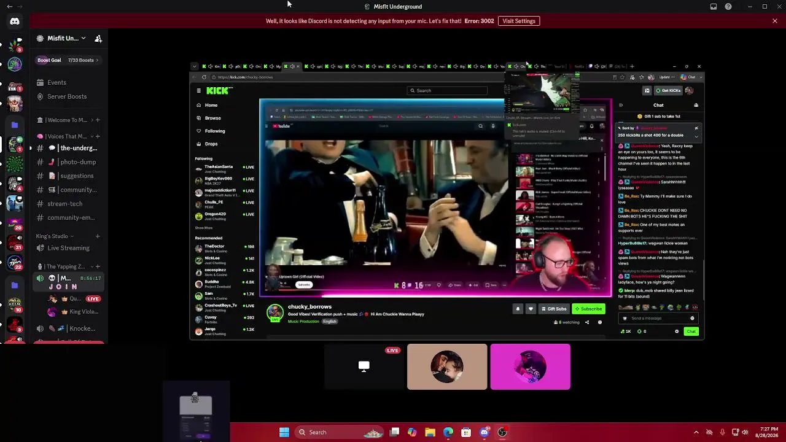The image size is (786, 442).
Task: Collapse the King's Studio category
Action: point(54,236)
